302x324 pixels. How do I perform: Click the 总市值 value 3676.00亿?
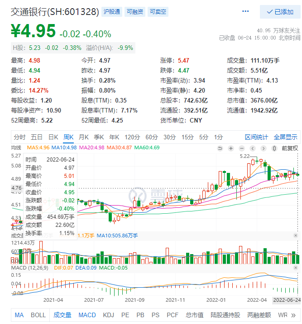pyautogui.click(x=264, y=100)
